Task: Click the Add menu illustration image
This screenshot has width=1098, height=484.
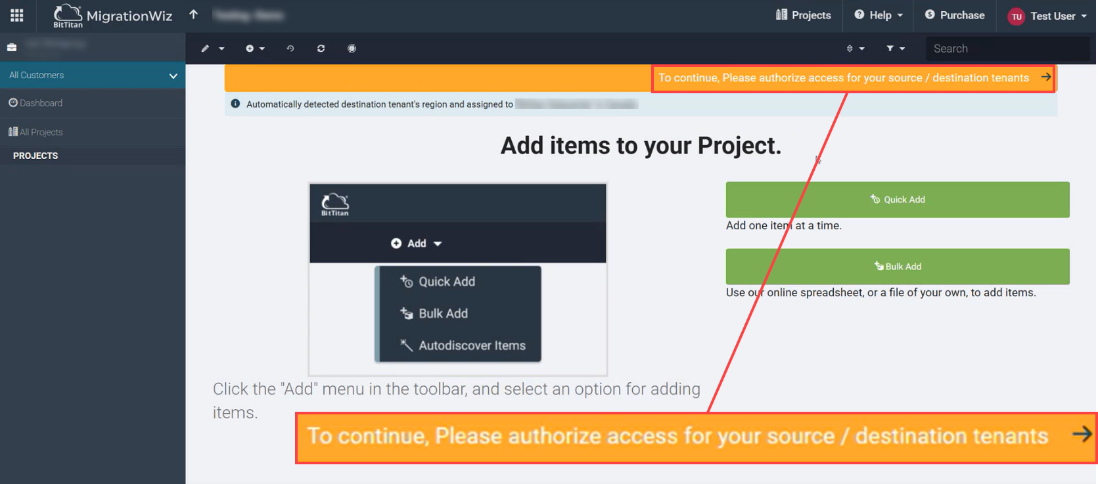Action: (x=458, y=279)
